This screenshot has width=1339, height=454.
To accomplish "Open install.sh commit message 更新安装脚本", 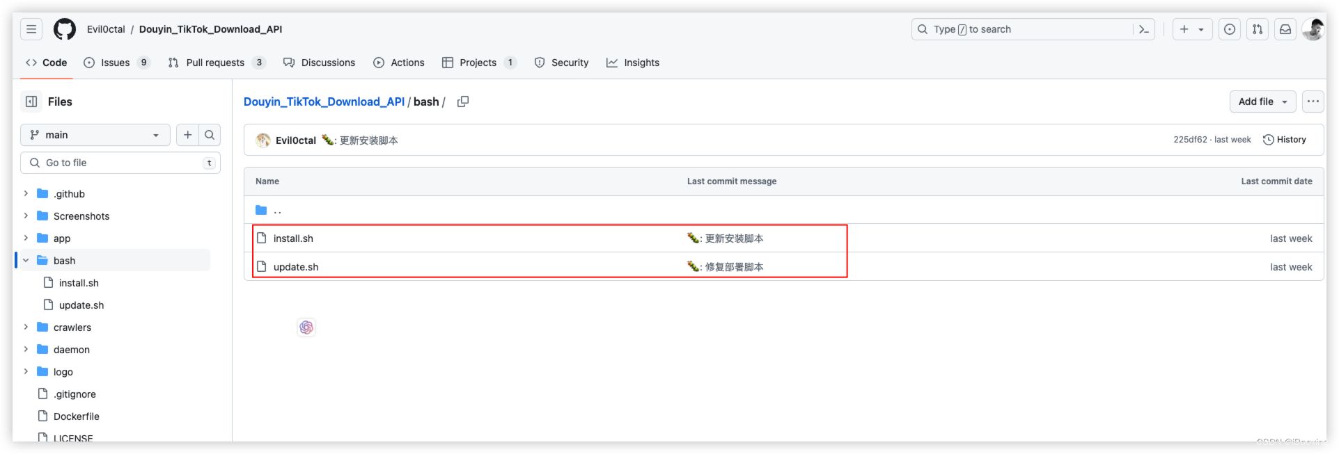I will [735, 238].
